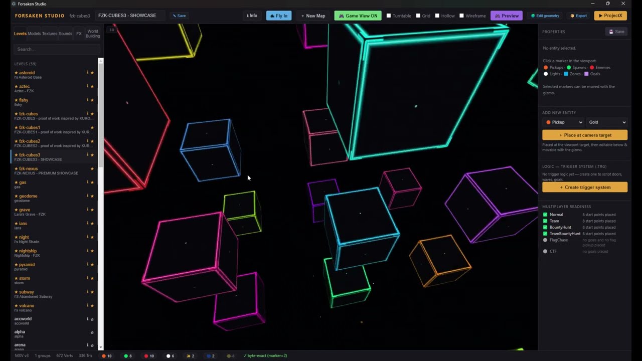Open the Gold pickup subtype dropdown
This screenshot has height=361, width=642.
[607, 122]
